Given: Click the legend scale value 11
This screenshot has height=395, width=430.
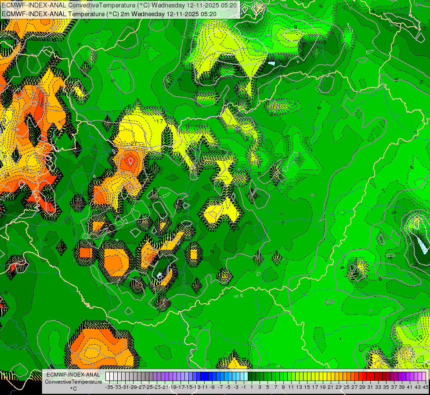Looking at the screenshot, I should 291,387.
